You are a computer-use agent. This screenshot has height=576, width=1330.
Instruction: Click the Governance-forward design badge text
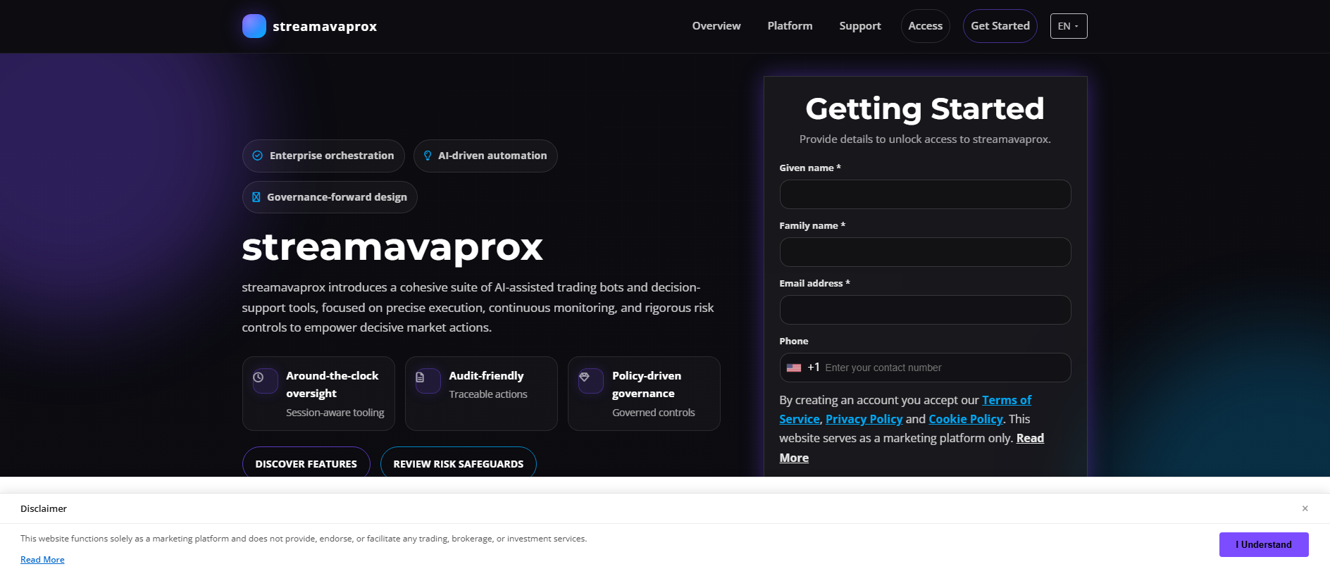pyautogui.click(x=337, y=197)
